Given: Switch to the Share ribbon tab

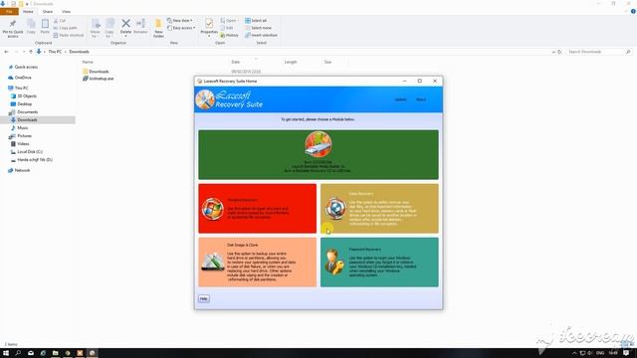Looking at the screenshot, I should pos(48,11).
